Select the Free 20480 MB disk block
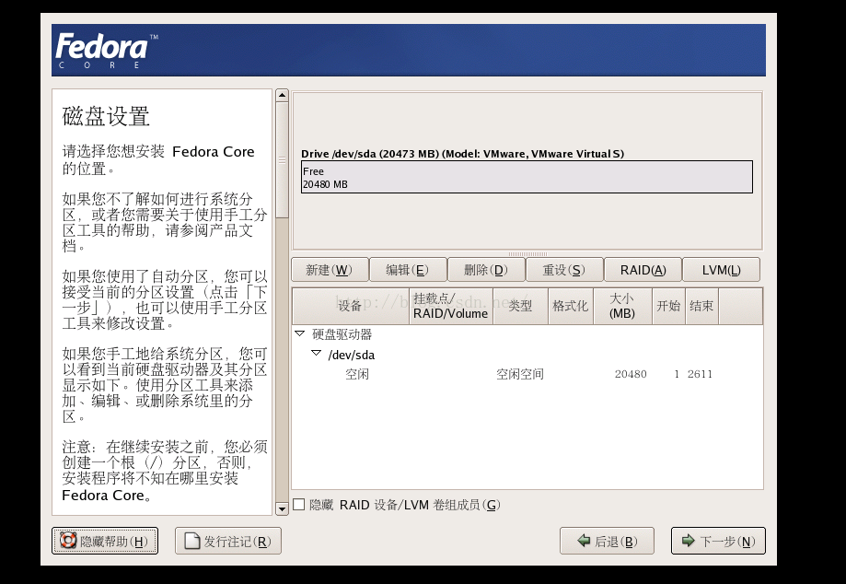Viewport: 846px width, 584px height. (x=527, y=177)
